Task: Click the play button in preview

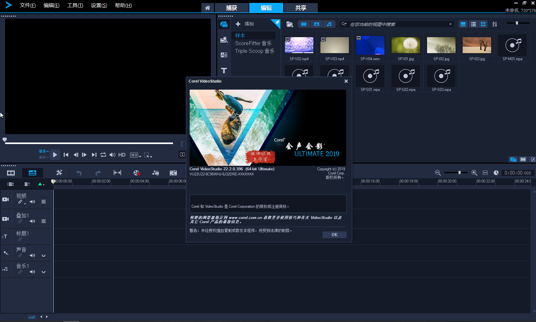Action: pos(55,155)
